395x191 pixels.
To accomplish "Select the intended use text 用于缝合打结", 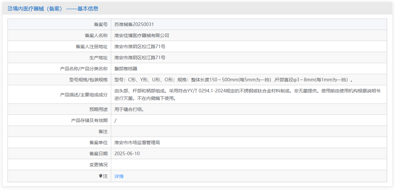I will click(x=129, y=109).
